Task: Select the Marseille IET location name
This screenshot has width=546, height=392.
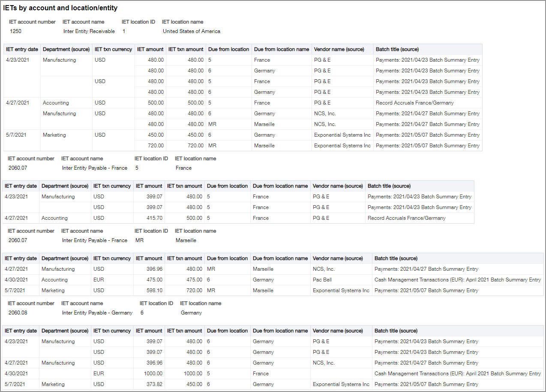Action: (x=186, y=240)
